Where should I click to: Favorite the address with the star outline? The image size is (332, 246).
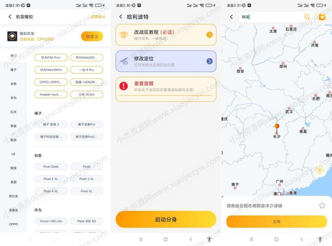[322, 205]
